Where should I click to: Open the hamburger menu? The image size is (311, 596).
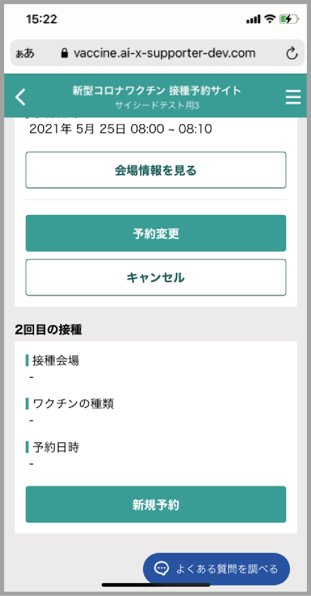[x=293, y=97]
